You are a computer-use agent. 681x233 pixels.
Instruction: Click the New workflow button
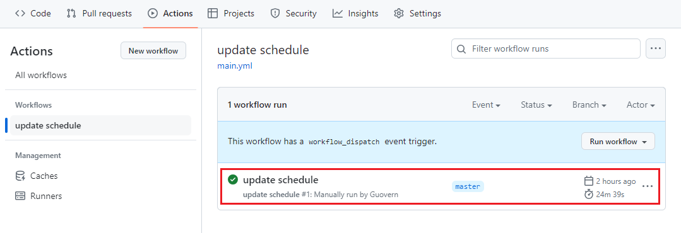(x=153, y=50)
